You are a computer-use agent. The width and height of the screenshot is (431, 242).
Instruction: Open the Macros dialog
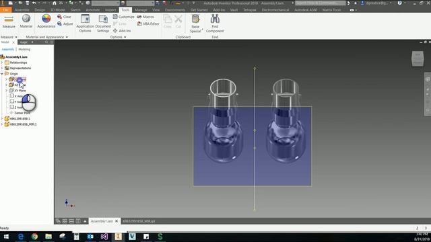(145, 17)
